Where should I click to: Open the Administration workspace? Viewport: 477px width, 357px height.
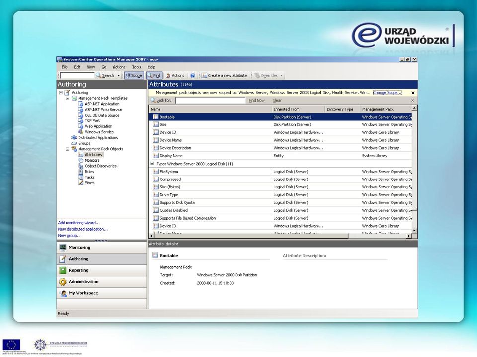(101, 282)
